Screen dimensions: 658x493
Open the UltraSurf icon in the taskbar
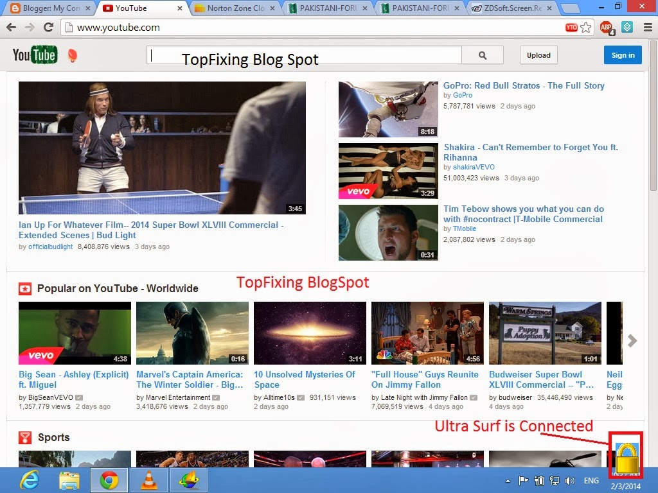pos(189,480)
